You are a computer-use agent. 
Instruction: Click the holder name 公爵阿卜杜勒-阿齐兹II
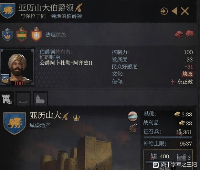(66, 63)
